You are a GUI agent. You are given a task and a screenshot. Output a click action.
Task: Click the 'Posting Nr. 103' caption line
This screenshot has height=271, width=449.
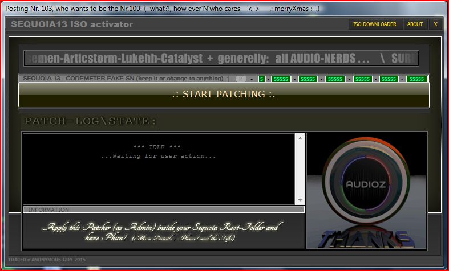[x=163, y=9]
